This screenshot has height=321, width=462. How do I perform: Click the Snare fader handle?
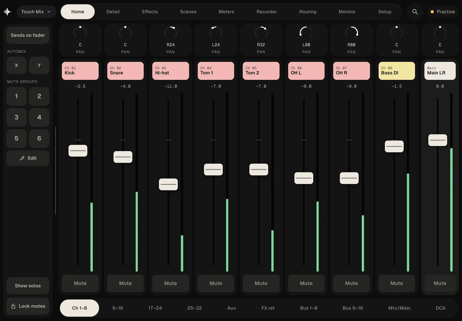click(x=123, y=157)
